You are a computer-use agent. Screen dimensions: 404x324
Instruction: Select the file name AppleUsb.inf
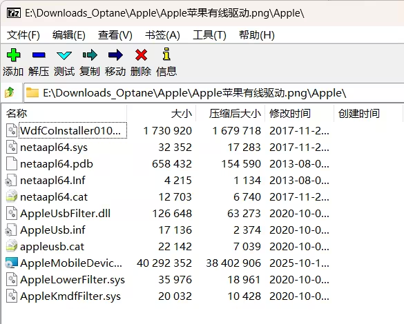[52, 230]
